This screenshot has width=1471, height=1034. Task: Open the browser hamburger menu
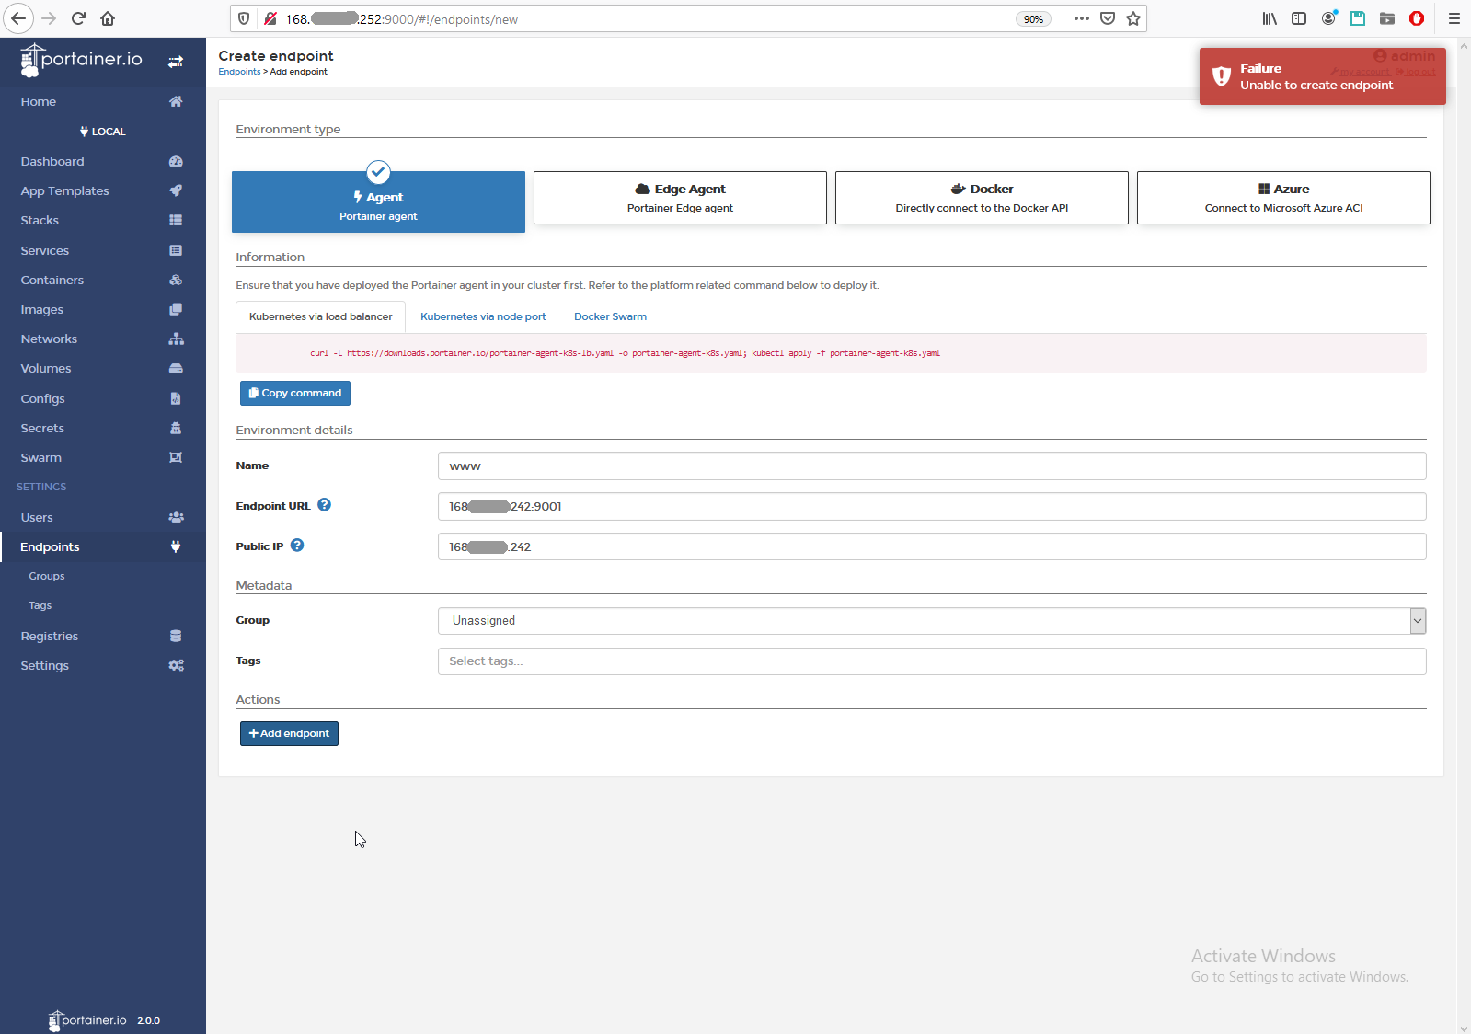pyautogui.click(x=1454, y=18)
